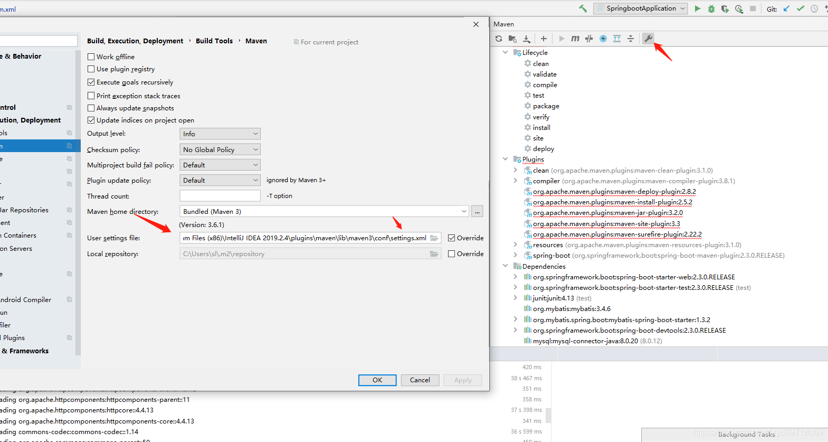
Task: Run with coverage icon in toolbar
Action: pos(725,8)
